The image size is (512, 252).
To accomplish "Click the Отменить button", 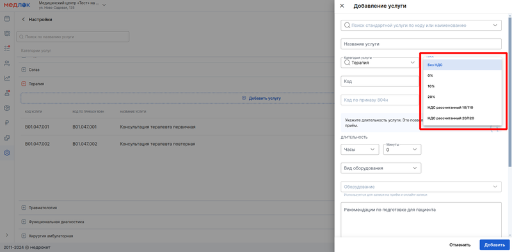I will pos(460,245).
